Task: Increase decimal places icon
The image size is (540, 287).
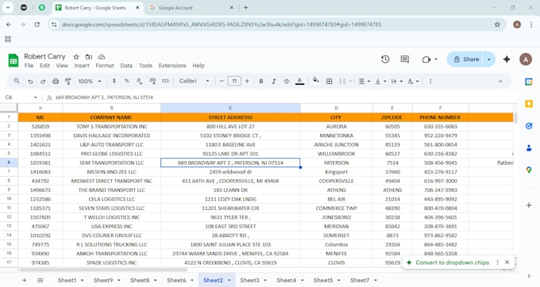Action: 152,81
